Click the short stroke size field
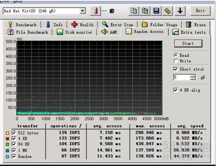The image size is (216, 166). (x=181, y=77)
